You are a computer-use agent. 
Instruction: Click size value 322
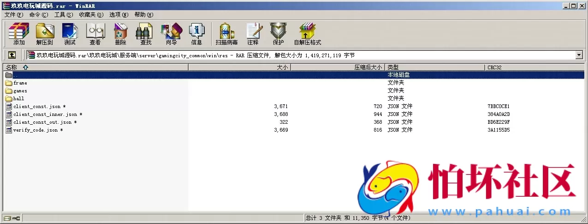click(x=284, y=122)
